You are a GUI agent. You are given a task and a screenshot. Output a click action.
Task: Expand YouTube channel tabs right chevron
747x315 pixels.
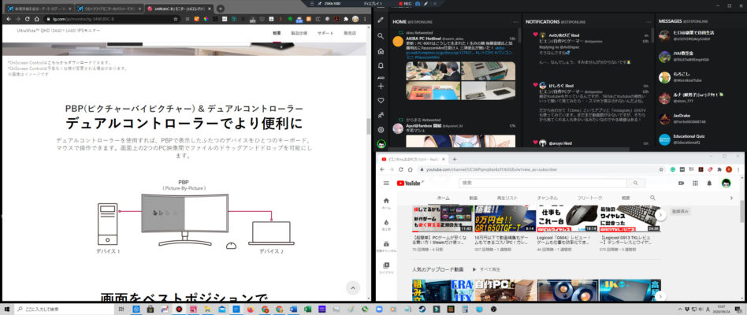(x=731, y=198)
